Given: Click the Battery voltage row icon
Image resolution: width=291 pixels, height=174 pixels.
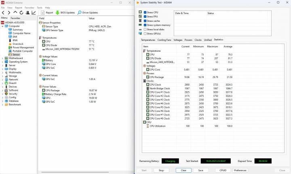Looking at the screenshot, I should [x=44, y=60].
